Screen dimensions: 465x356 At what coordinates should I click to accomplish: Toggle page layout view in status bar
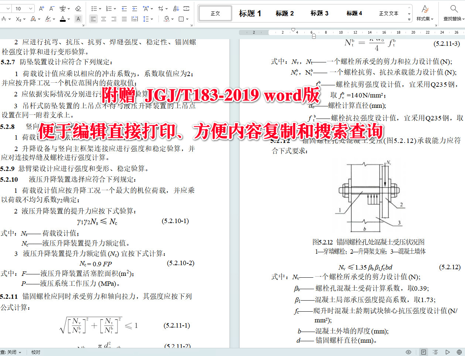(x=424, y=352)
